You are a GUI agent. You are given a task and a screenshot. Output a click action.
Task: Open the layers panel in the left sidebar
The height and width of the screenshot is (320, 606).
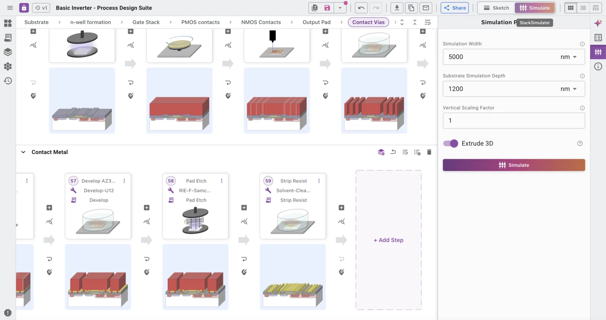[x=8, y=52]
